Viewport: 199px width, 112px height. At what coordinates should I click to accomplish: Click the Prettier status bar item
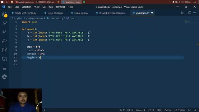[180, 110]
